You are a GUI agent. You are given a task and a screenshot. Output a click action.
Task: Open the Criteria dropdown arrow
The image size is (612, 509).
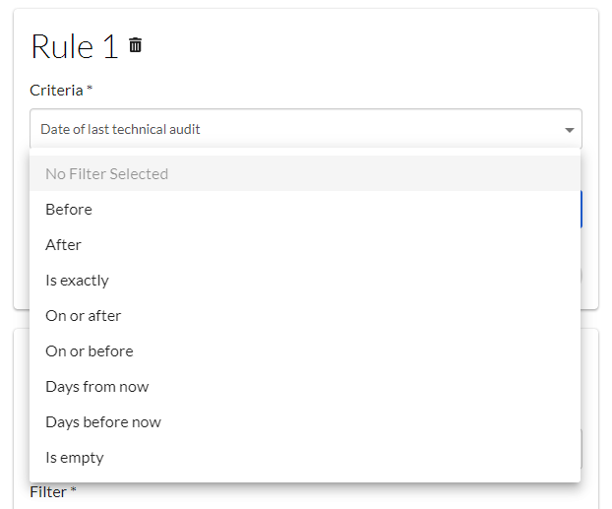(569, 130)
